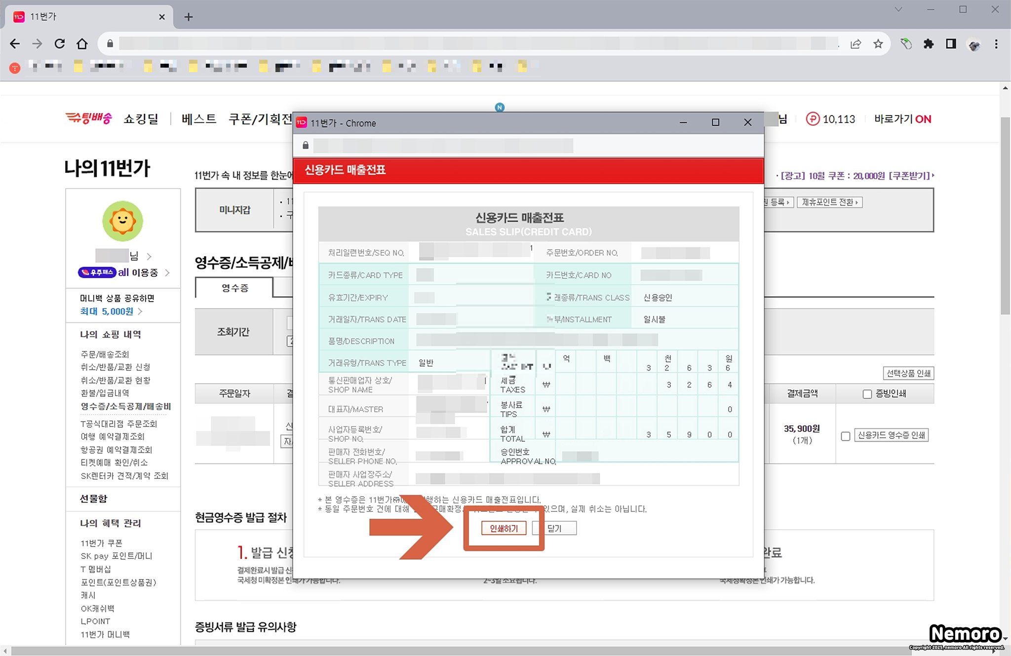The height and width of the screenshot is (656, 1011).
Task: Expand chevron beside 최대 5,000원
Action: click(x=140, y=311)
